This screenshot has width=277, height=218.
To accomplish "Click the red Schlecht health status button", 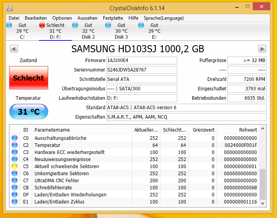I will click(x=29, y=78).
